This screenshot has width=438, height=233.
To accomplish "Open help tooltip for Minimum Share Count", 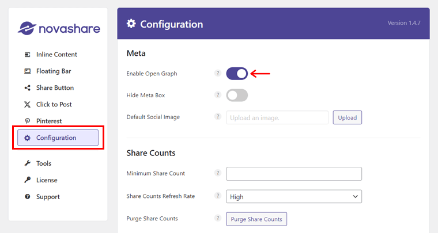I will (218, 173).
